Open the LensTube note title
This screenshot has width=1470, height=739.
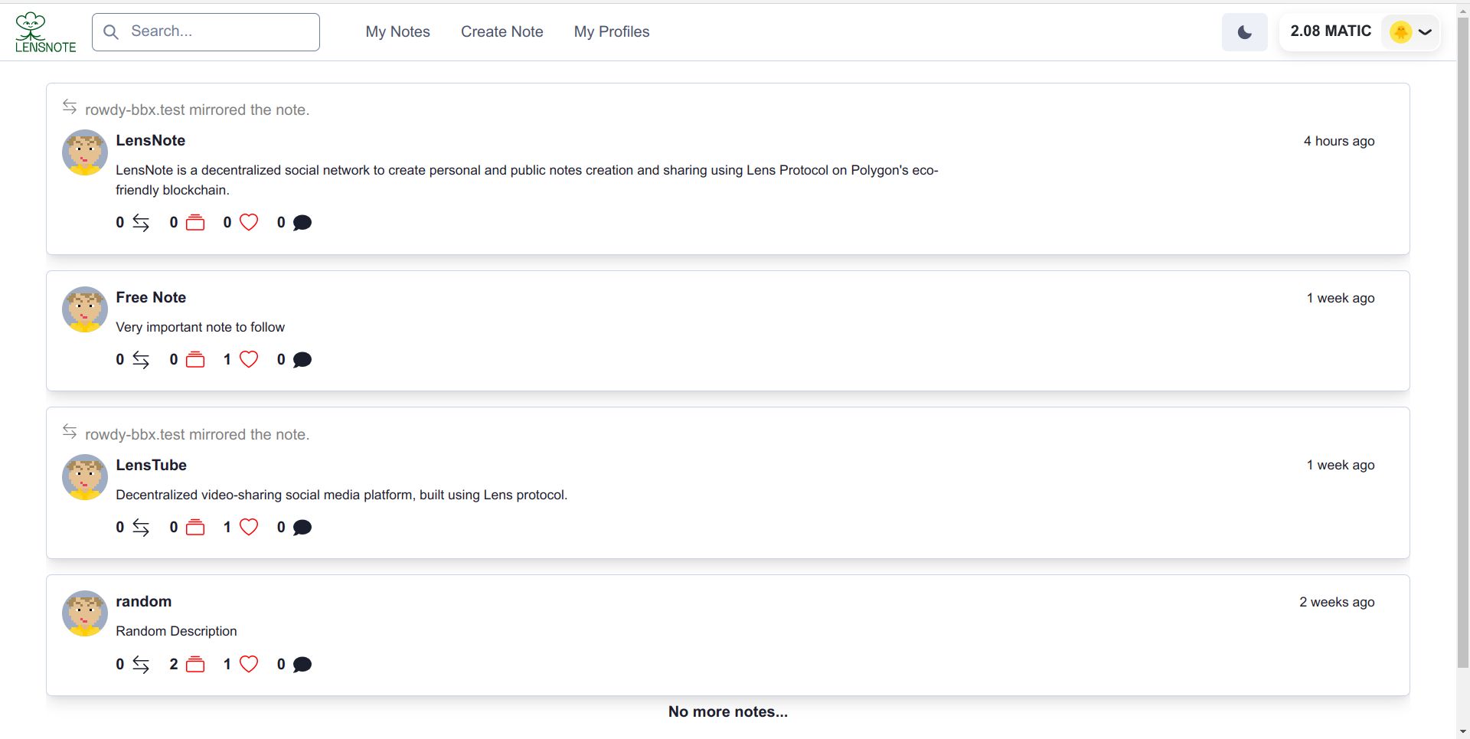[151, 465]
